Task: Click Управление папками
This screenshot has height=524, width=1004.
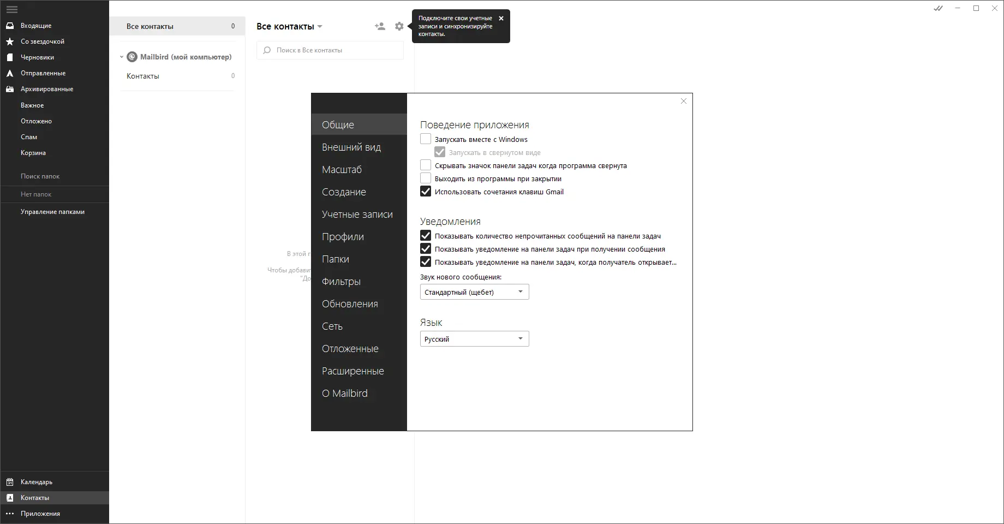Action: pyautogui.click(x=52, y=211)
